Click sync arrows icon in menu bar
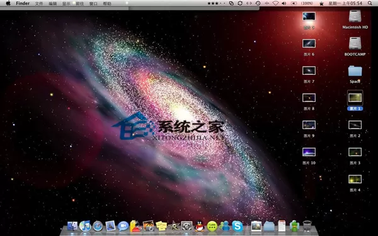Viewport: 378px width, 236px height. pos(240,3)
